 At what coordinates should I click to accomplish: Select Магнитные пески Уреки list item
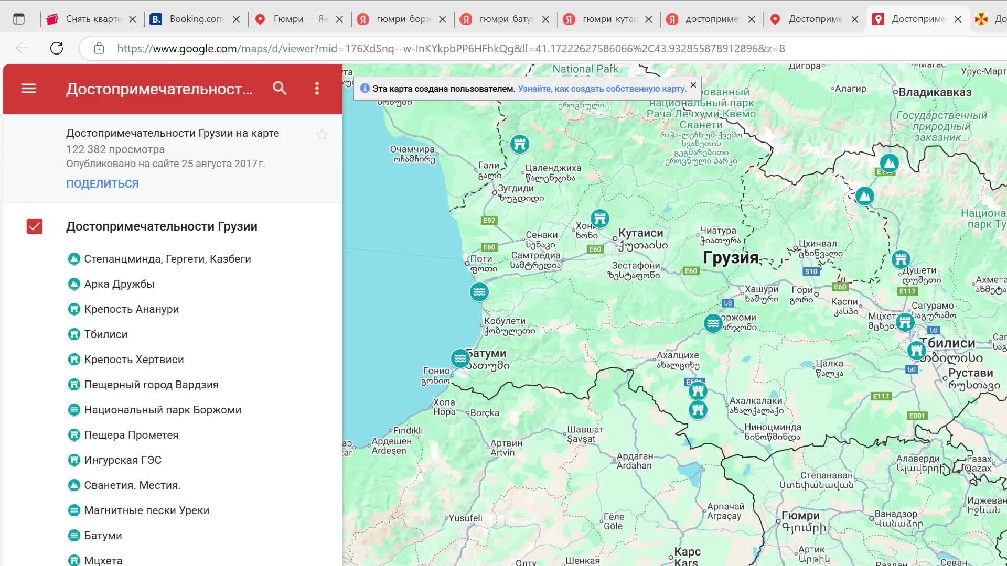point(146,510)
